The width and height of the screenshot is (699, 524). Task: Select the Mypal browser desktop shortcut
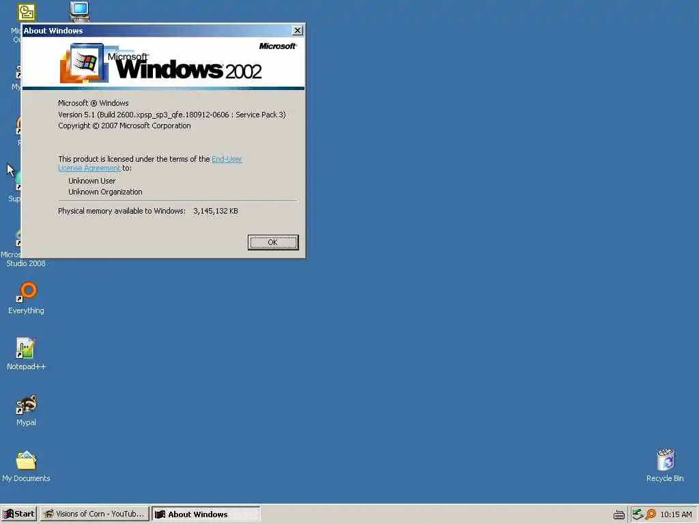(27, 410)
